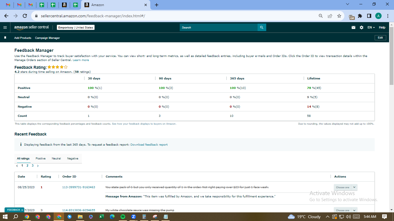Screen dimensions: 394x221
Task: Click the share page icon
Action: (x=330, y=16)
